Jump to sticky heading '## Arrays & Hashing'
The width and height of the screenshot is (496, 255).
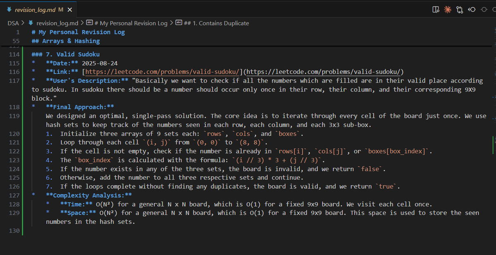pos(66,41)
